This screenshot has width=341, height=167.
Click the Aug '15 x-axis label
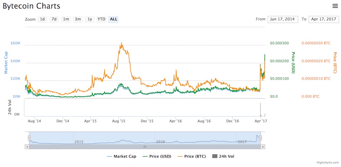click(119, 121)
